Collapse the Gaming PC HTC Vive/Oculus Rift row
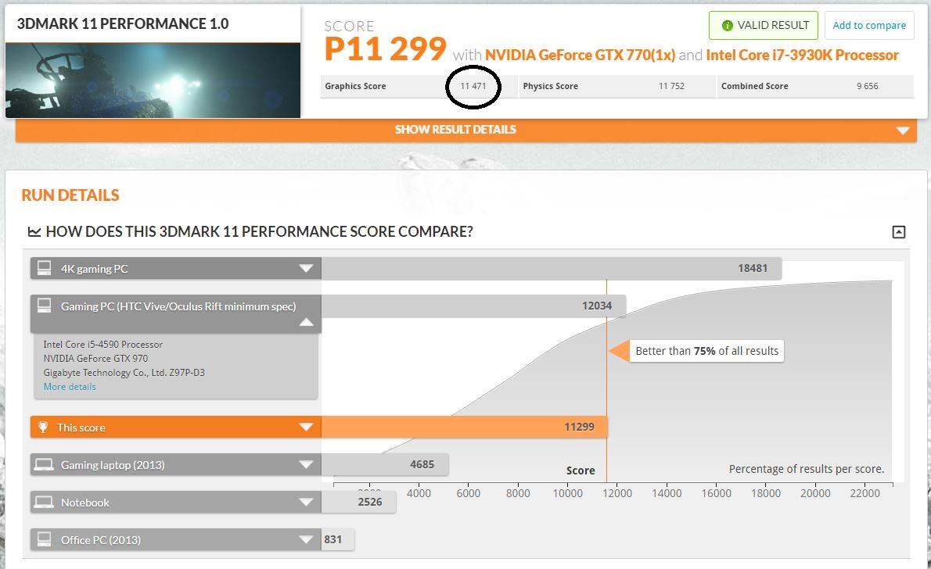The width and height of the screenshot is (931, 569). [x=306, y=322]
